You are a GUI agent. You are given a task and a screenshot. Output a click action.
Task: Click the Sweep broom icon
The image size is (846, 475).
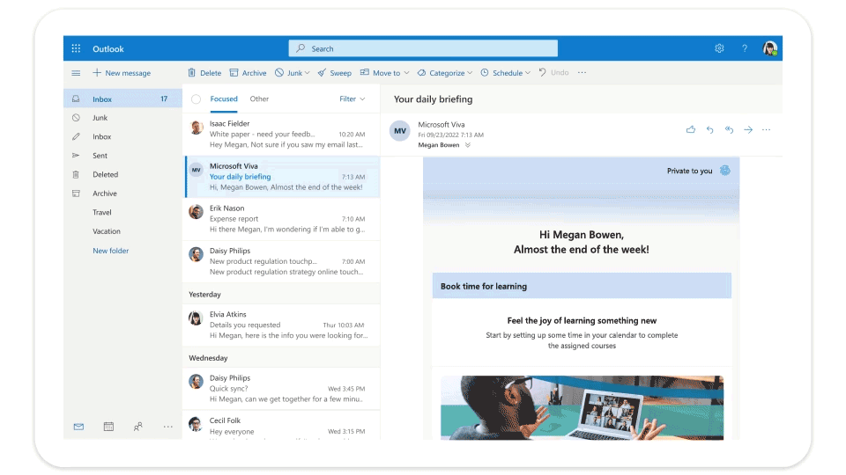(x=322, y=73)
